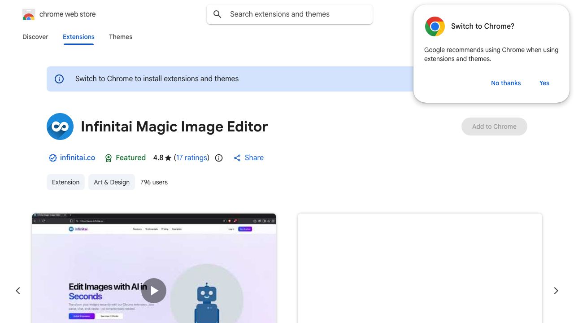Click the chrome web store title text
Image resolution: width=574 pixels, height=323 pixels.
coord(68,14)
